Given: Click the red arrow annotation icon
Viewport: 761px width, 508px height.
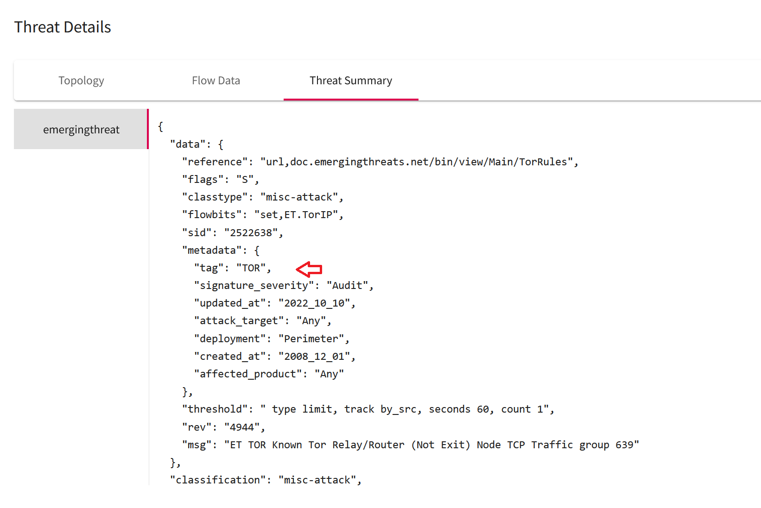Looking at the screenshot, I should 309,269.
